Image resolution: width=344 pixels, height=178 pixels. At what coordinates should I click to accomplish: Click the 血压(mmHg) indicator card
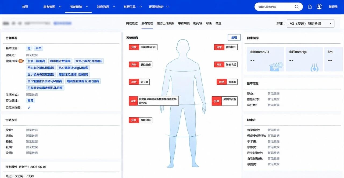click(x=304, y=59)
